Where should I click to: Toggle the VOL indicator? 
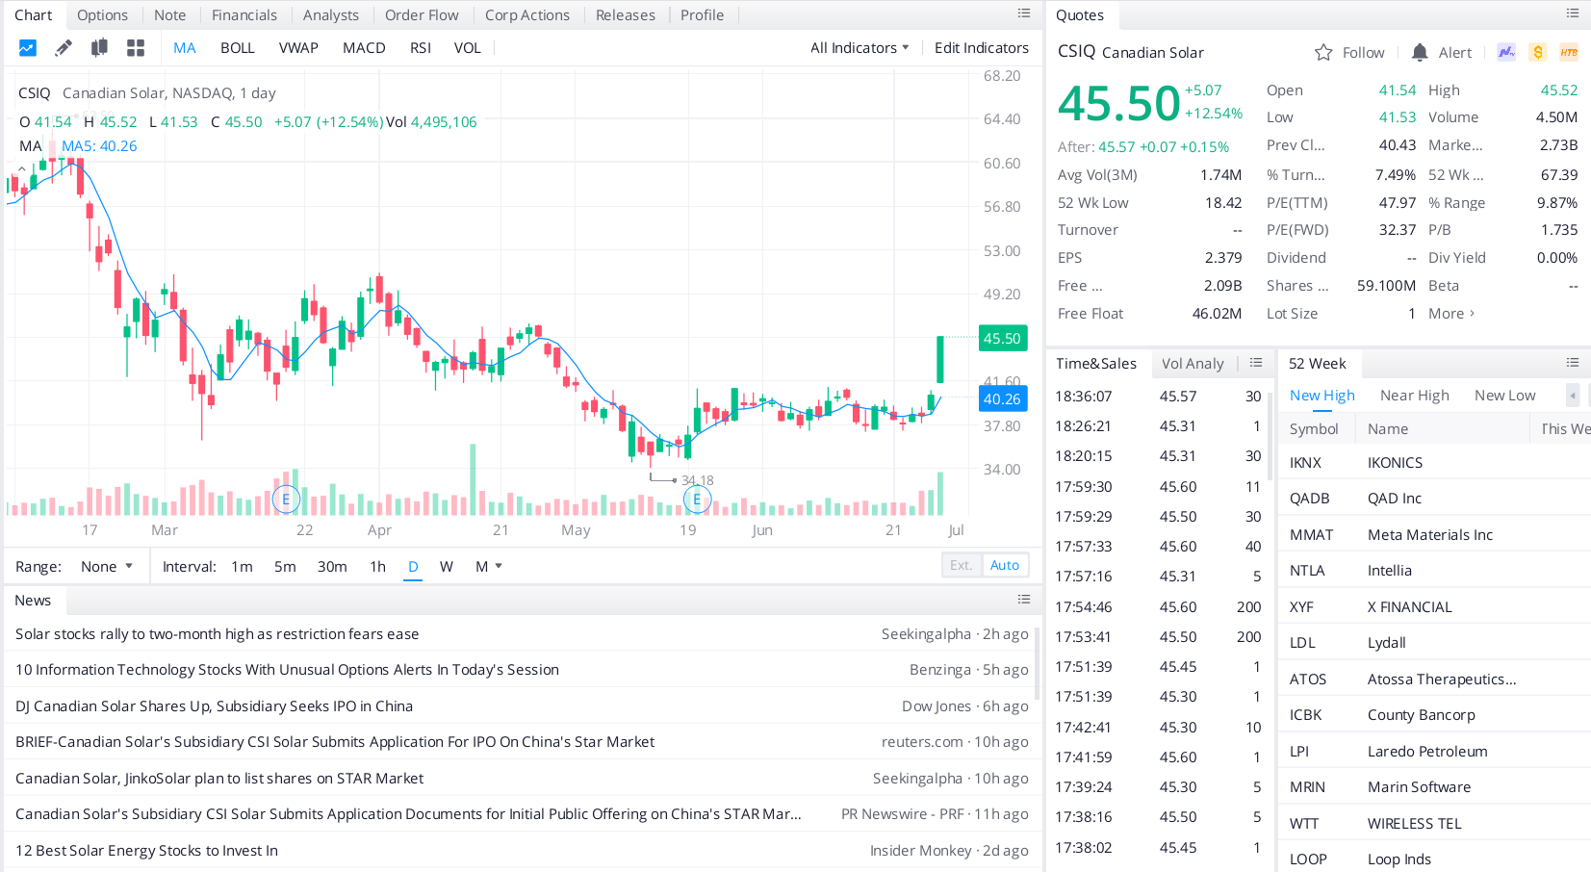pos(468,47)
